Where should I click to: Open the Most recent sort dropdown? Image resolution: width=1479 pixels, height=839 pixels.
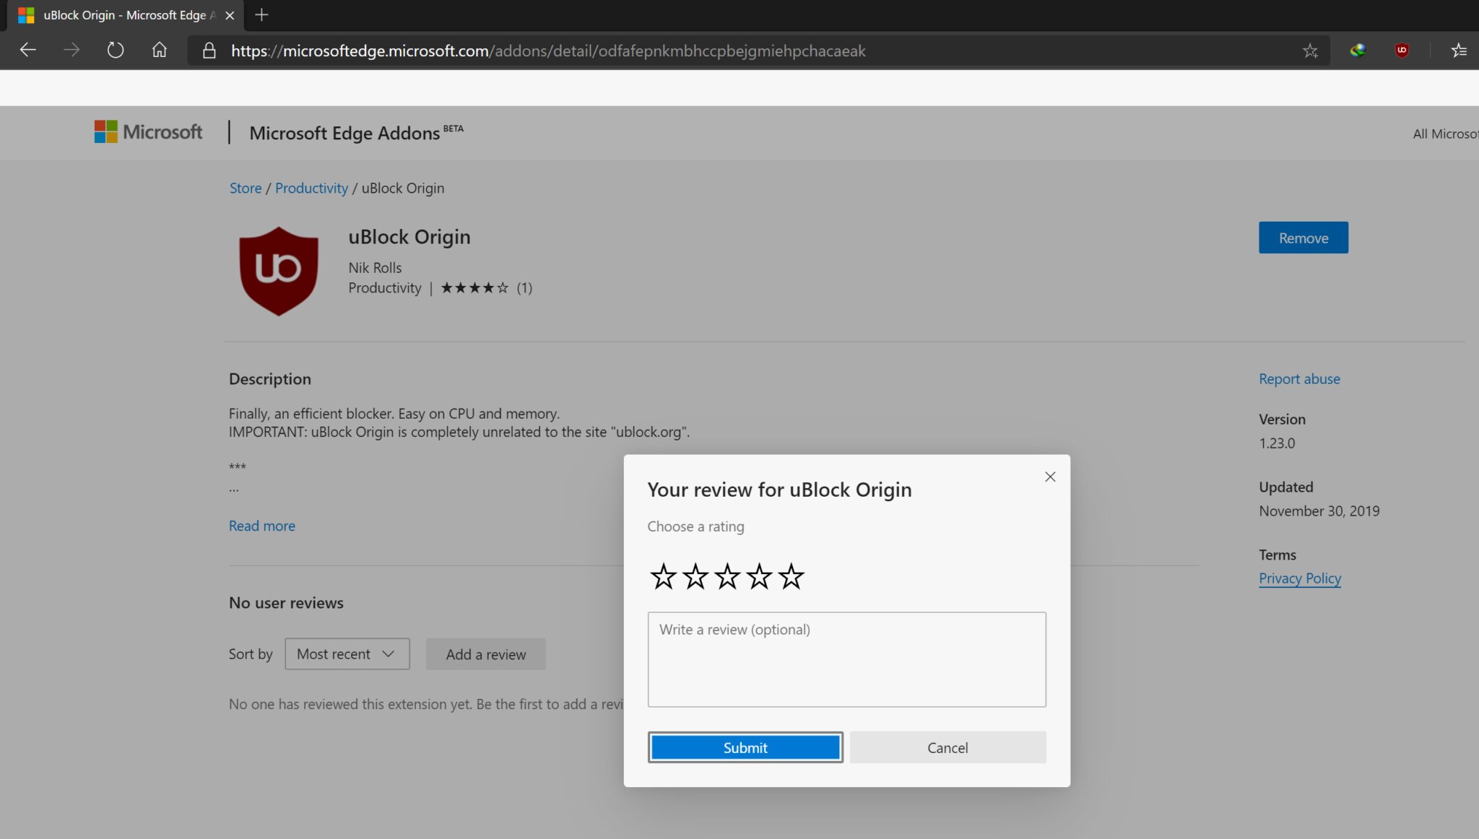[x=346, y=653]
